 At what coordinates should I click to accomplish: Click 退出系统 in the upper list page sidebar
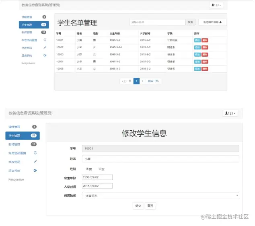(x=27, y=55)
